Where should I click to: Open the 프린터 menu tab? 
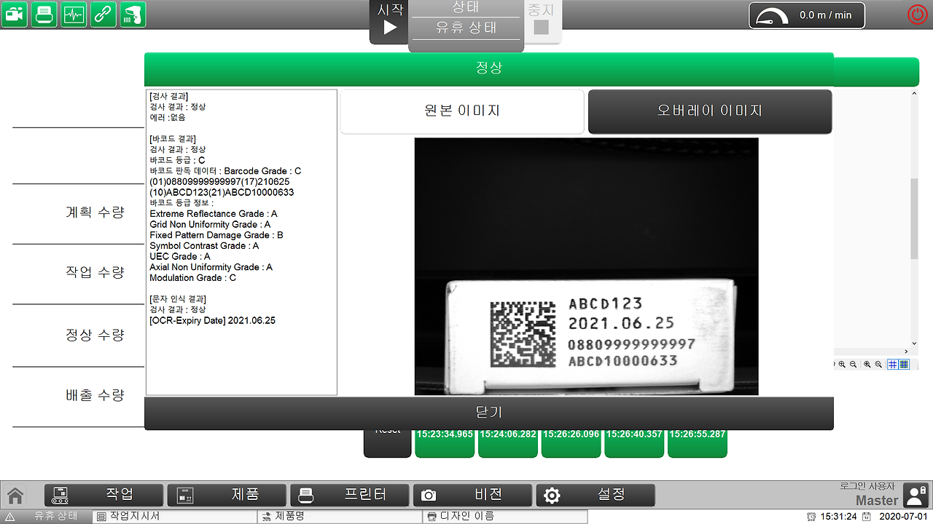350,495
